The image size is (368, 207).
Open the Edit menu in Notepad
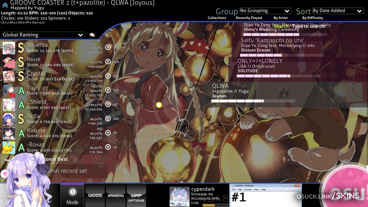(x=240, y=190)
